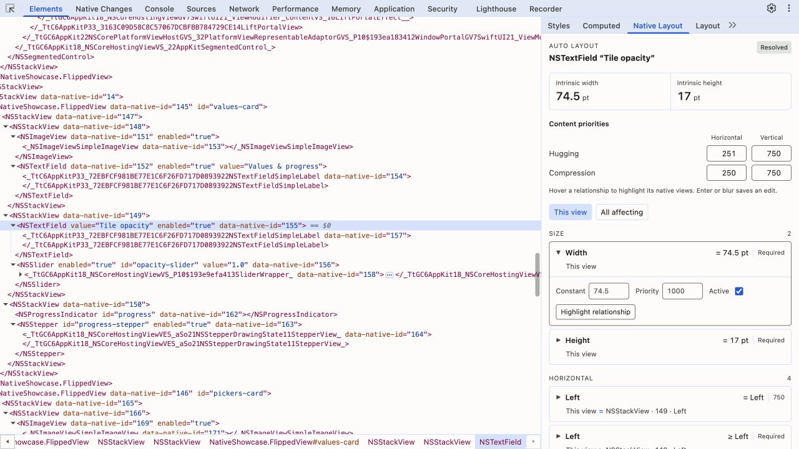Click the Resolved status badge
This screenshot has width=799, height=449.
coord(774,47)
